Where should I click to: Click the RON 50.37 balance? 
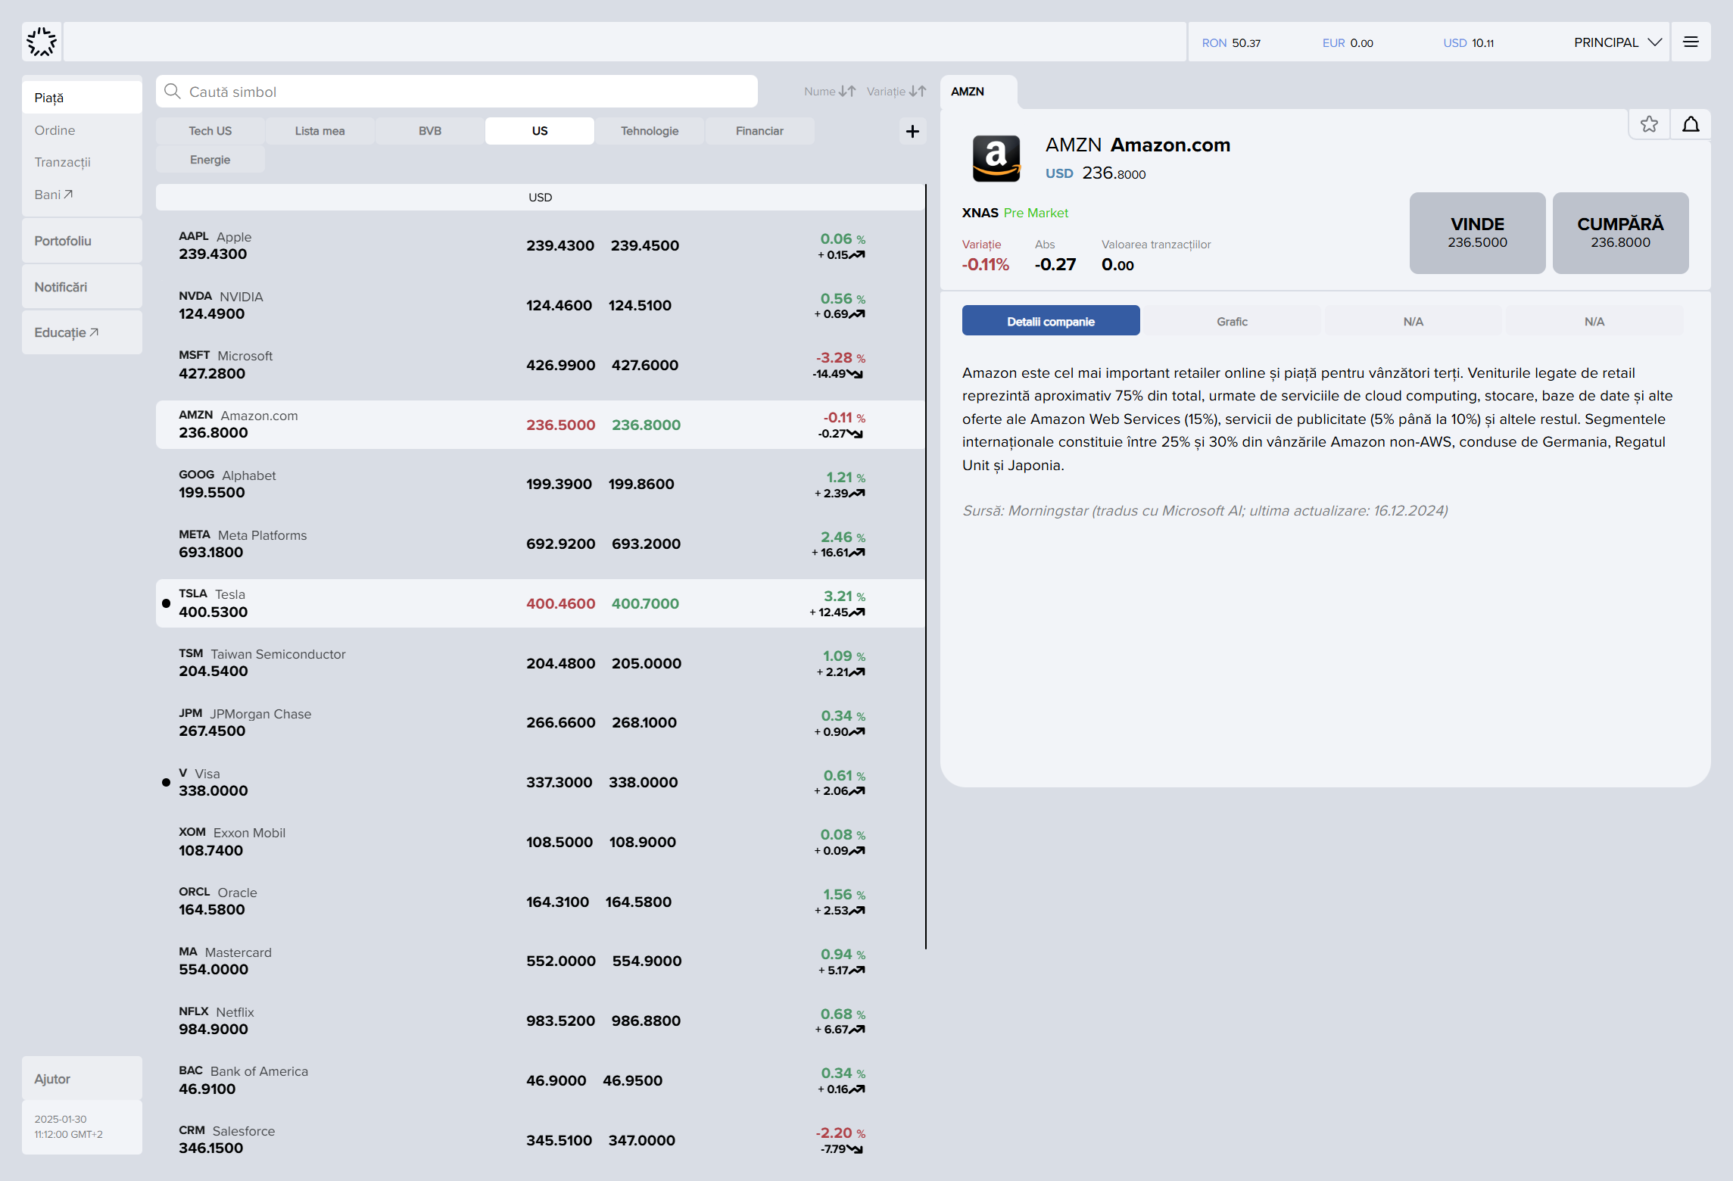[x=1231, y=43]
